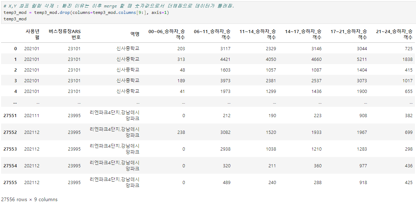Click value 238 in row 27552
The image size is (416, 204).
(181, 132)
